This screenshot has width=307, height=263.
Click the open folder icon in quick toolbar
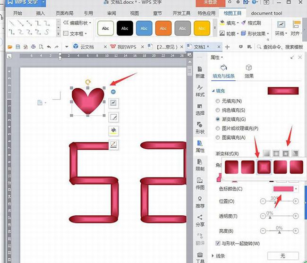tap(10, 47)
